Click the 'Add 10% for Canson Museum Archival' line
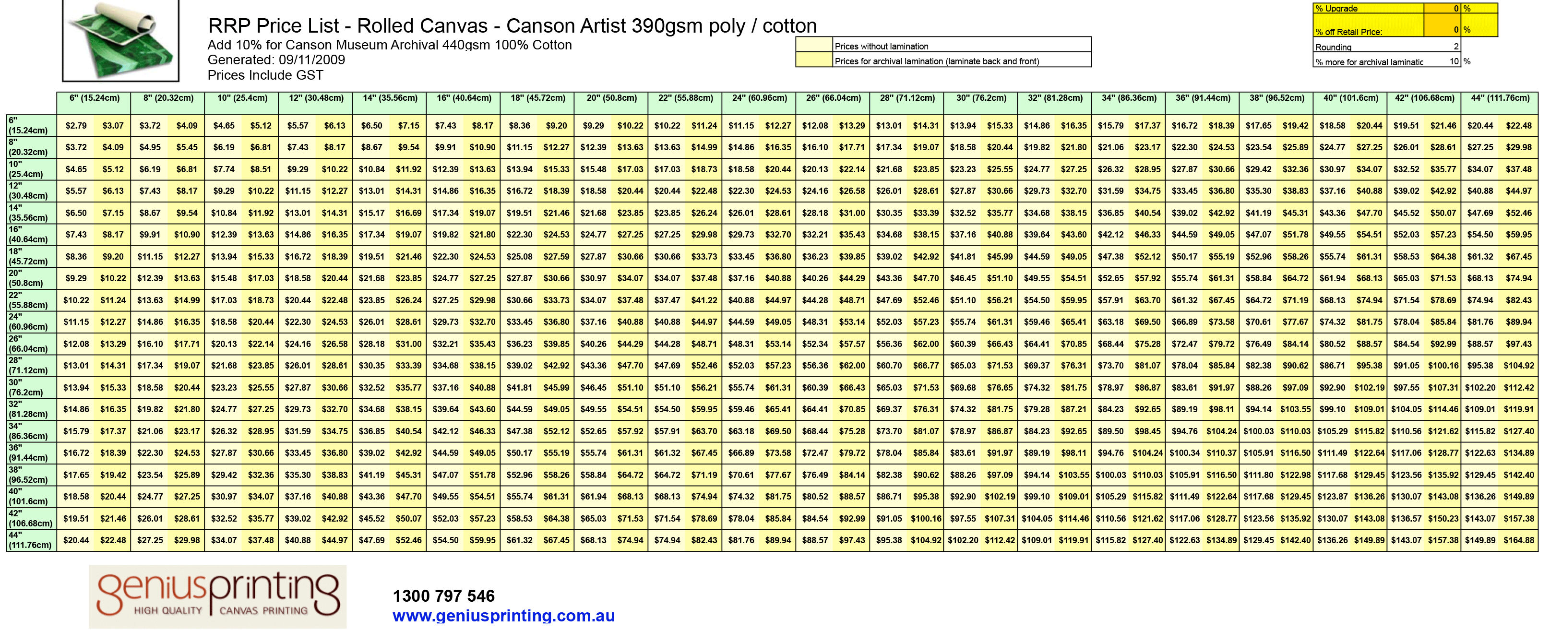The image size is (1550, 631). [x=389, y=45]
